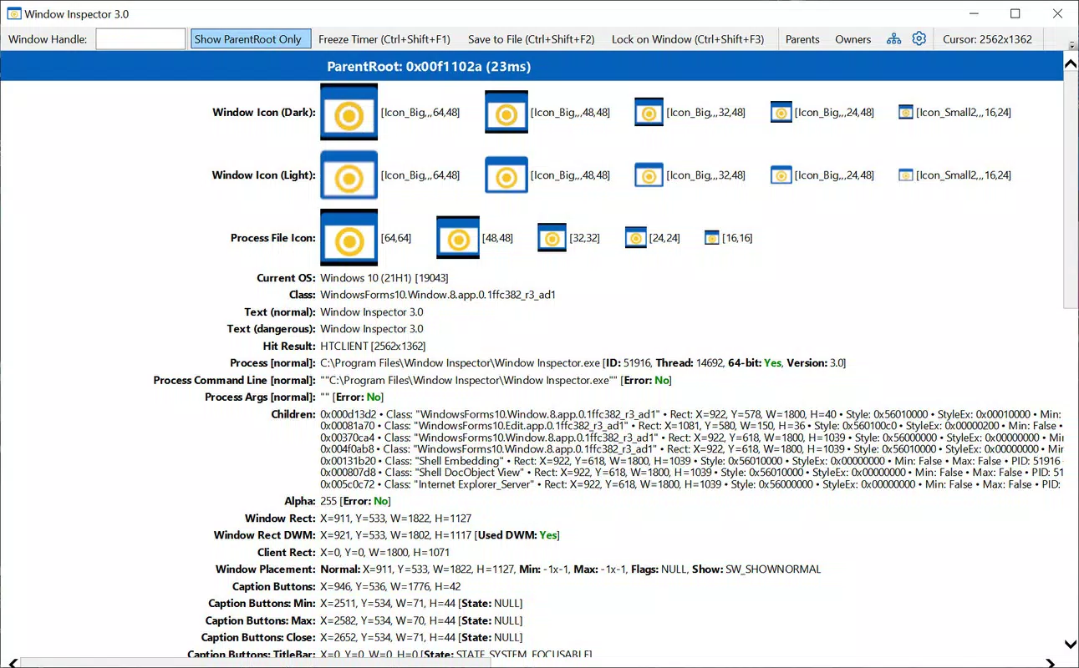Open settings via the gear icon

coord(919,38)
